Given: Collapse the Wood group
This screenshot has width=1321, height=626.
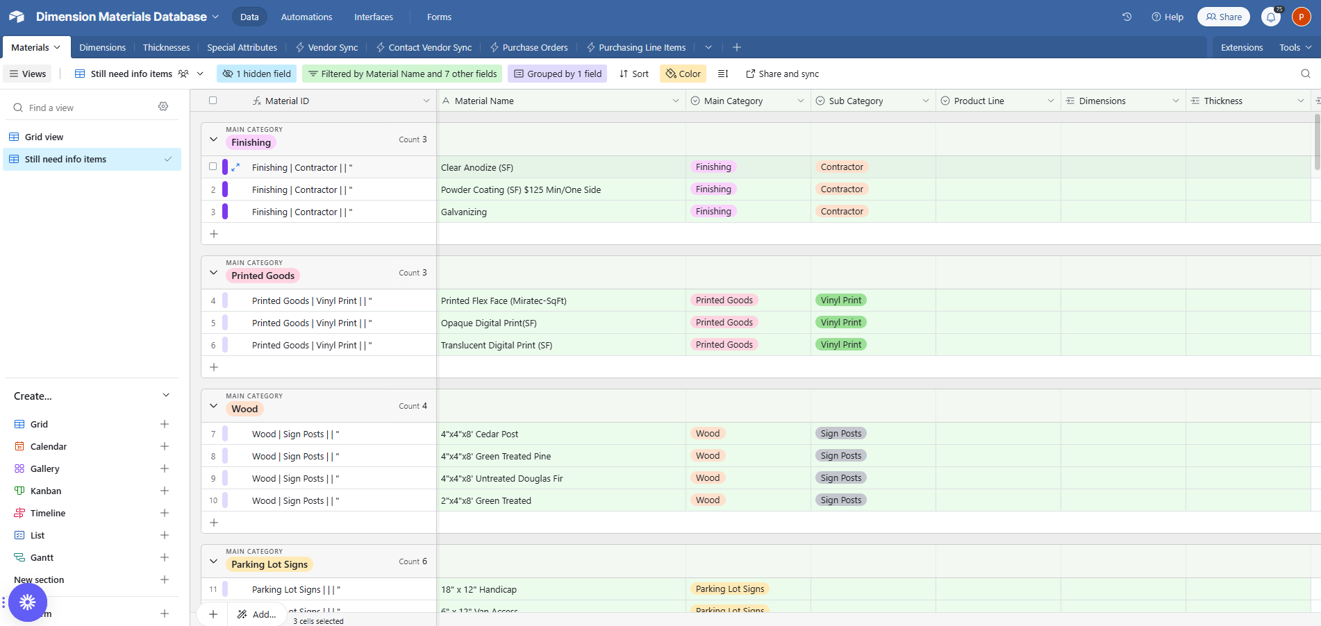Looking at the screenshot, I should coord(213,406).
